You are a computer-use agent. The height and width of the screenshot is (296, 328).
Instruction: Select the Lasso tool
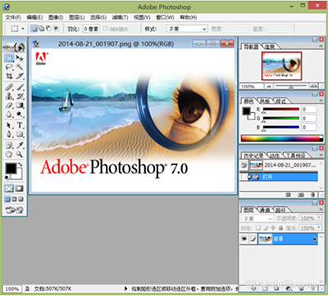pos(9,67)
